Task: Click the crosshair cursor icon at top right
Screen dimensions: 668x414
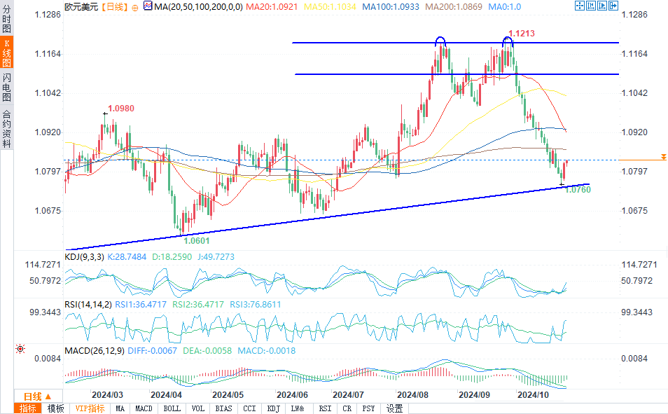Action: coord(579,6)
